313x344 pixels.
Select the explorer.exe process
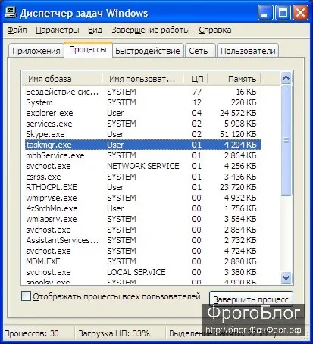[143, 113]
